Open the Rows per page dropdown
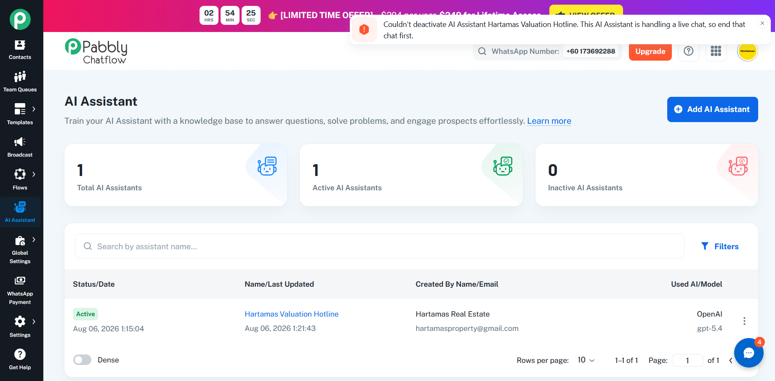Viewport: 775px width, 381px height. click(x=586, y=360)
